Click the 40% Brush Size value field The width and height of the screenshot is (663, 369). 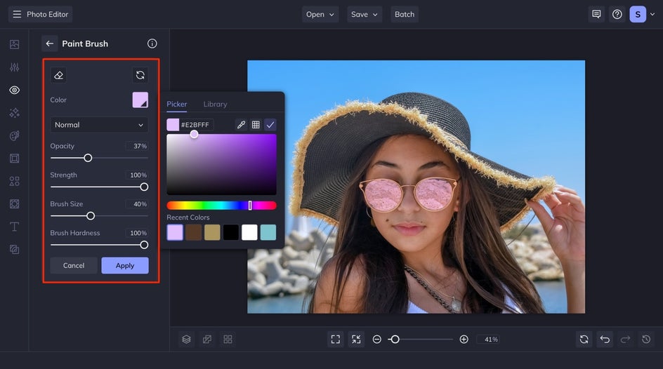tap(137, 204)
